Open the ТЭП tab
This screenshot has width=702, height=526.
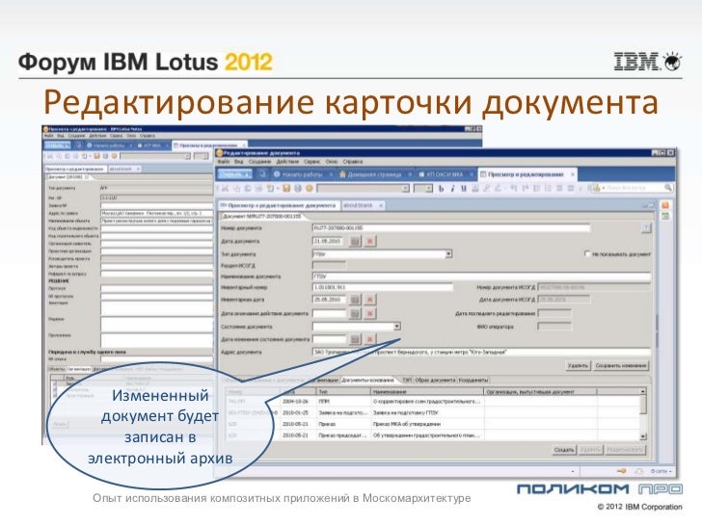pos(407,381)
